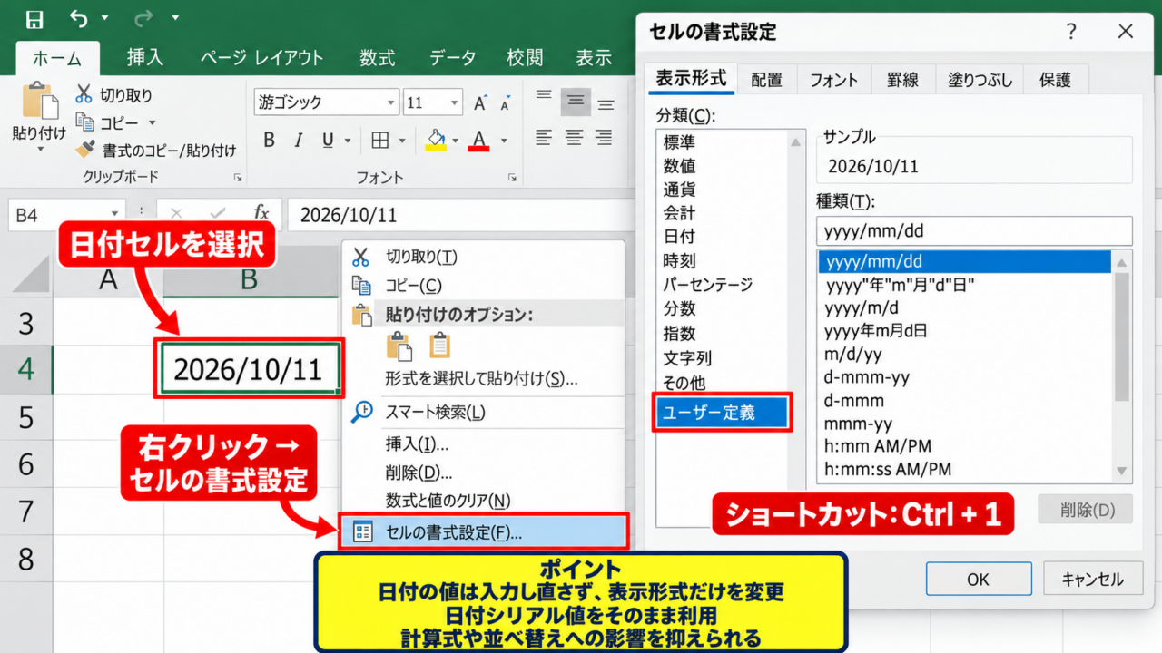Click cell B4 containing 2026/10/11
The image size is (1162, 653).
click(249, 369)
